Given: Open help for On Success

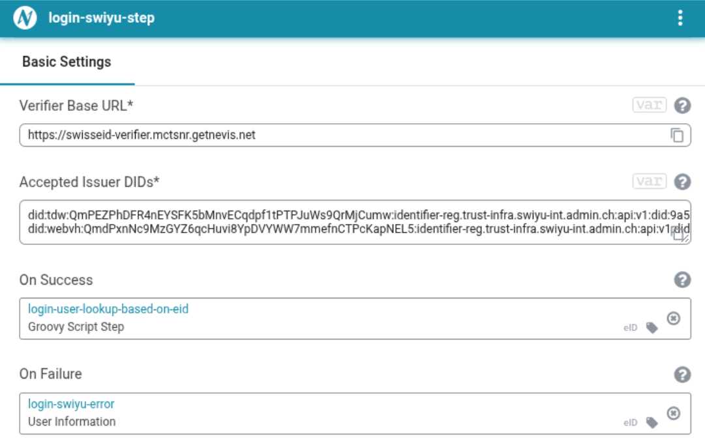Looking at the screenshot, I should click(x=682, y=280).
